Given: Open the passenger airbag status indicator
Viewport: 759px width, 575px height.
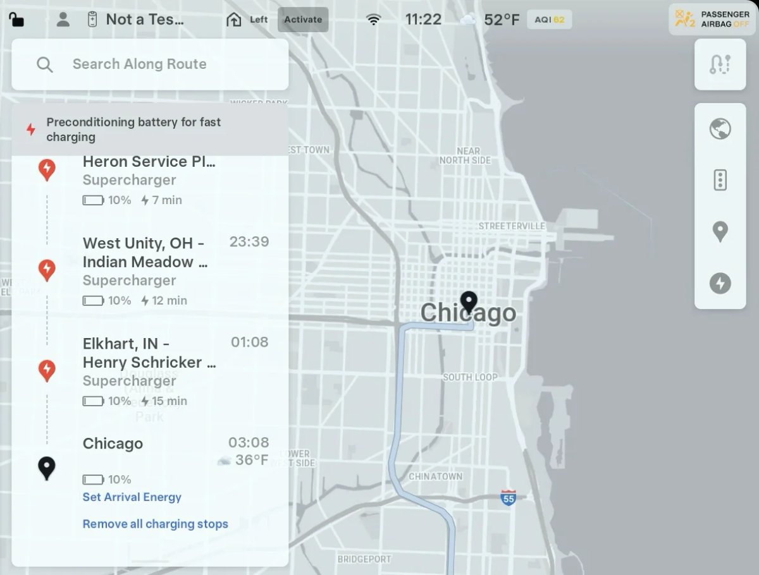Looking at the screenshot, I should coord(712,19).
